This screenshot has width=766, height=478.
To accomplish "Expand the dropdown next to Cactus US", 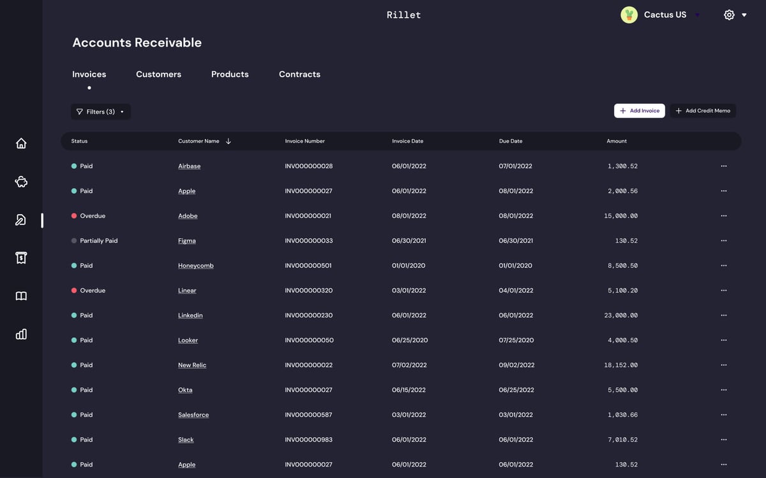I will (697, 15).
